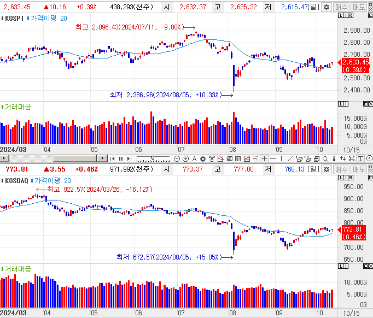
Task: Toggle the L button on KOSDAQ price pane
Action: coord(340,178)
